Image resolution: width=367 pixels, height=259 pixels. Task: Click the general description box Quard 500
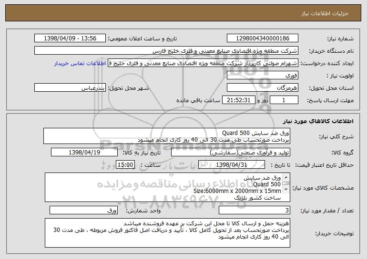pyautogui.click(x=167, y=136)
